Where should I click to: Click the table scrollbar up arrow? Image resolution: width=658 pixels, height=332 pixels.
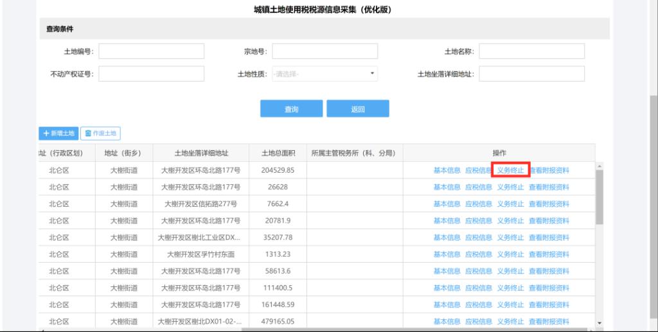pos(600,166)
